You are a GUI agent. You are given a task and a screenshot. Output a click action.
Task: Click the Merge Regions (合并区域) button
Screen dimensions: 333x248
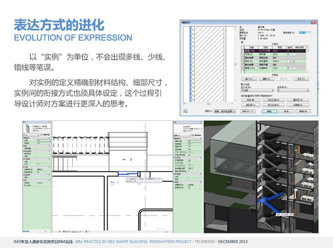click(273, 100)
